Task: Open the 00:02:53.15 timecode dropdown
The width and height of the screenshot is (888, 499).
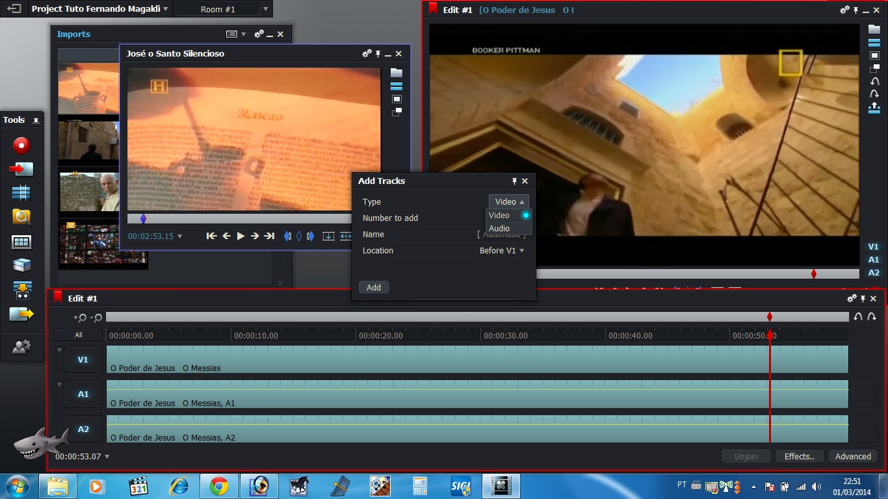Action: [180, 237]
